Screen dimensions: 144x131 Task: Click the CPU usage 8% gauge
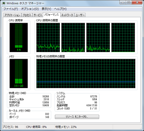click(x=19, y=37)
